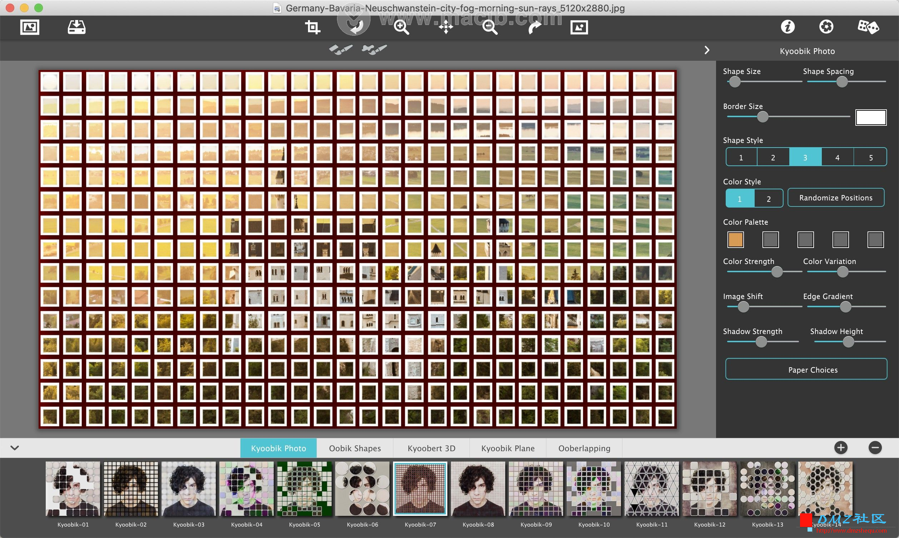The width and height of the screenshot is (899, 538).
Task: Click the file icon in window title
Action: pos(277,8)
